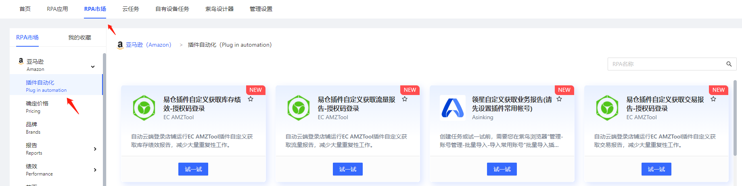742x186 pixels.
Task: Click Asinking logo on 领星 card
Action: (453, 108)
